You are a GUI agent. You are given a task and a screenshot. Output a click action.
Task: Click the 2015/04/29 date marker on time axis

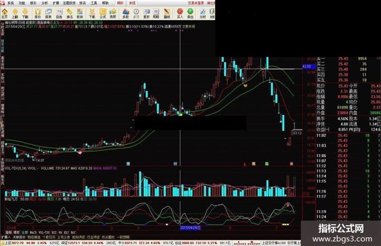(190, 228)
